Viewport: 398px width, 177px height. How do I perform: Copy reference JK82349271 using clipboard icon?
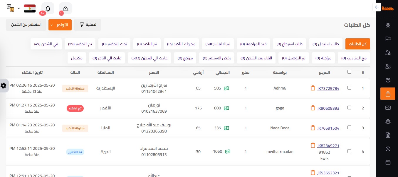tap(313, 145)
